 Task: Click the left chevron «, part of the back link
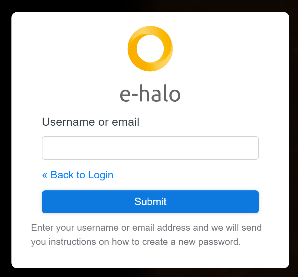tap(45, 175)
